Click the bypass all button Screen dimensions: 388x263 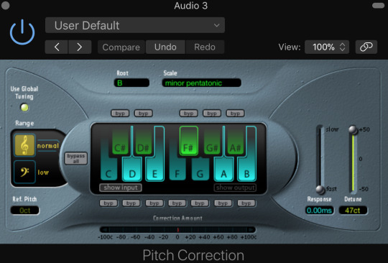coord(76,158)
